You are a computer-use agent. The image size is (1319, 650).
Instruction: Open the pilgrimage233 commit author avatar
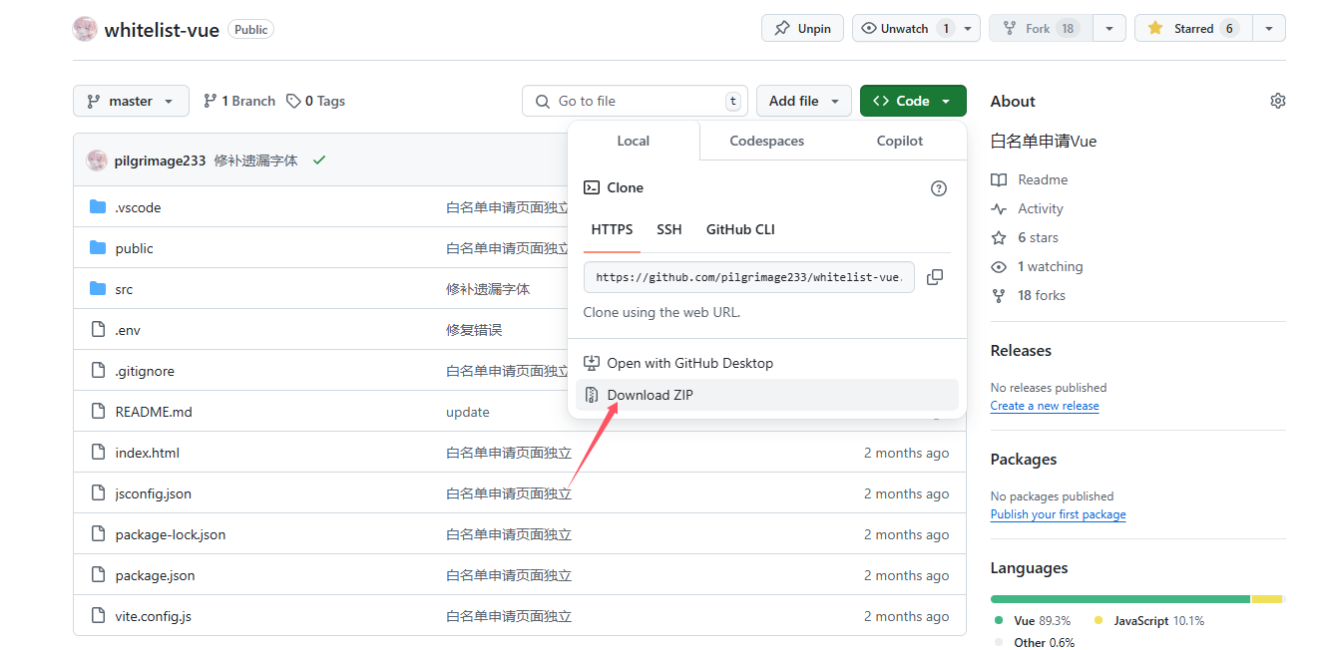(x=97, y=161)
